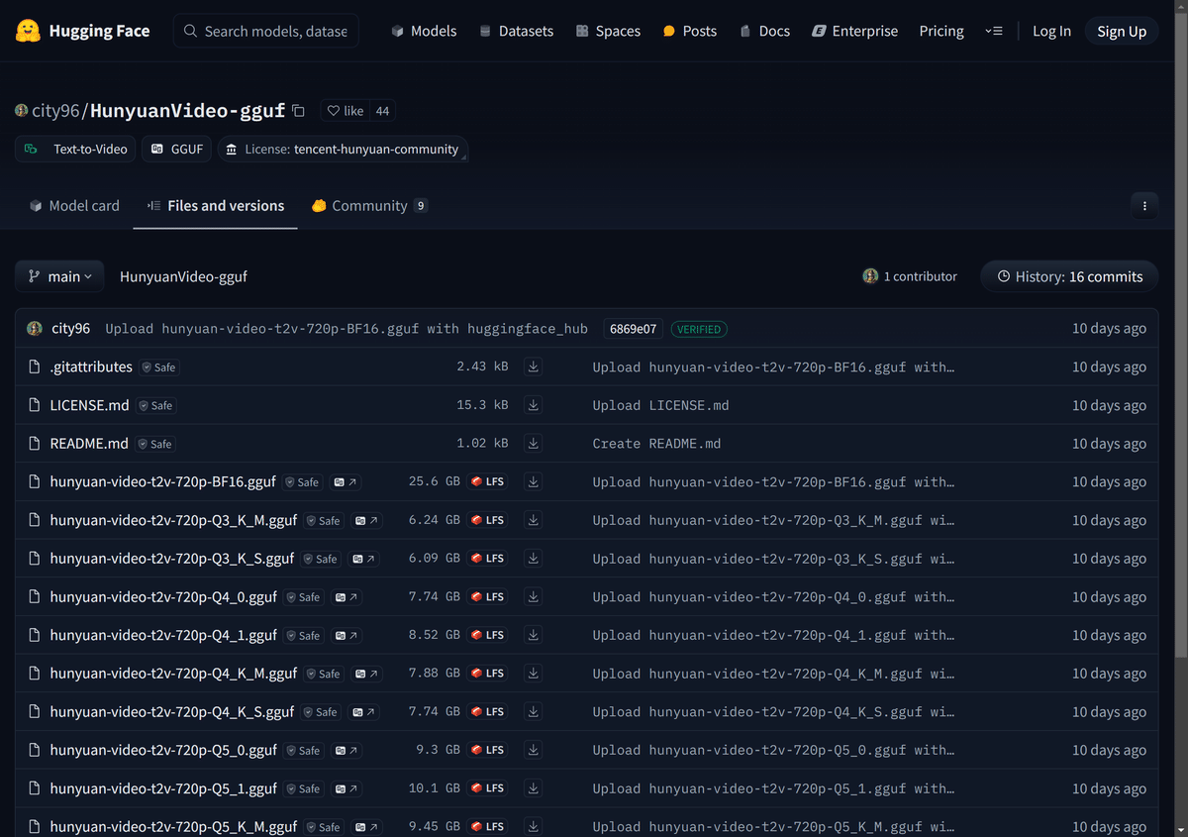Like the HunyuanVideo-gguf model
Viewport: 1188px width, 837px height.
coord(346,111)
